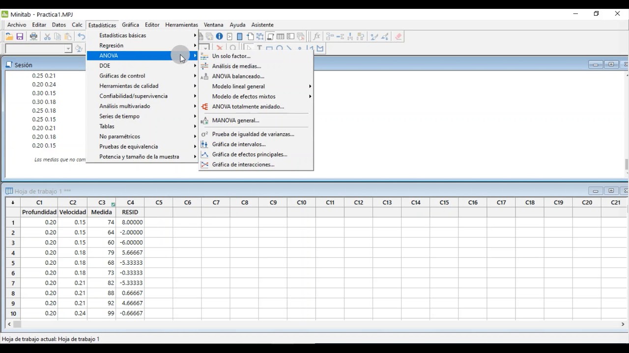The height and width of the screenshot is (353, 629).
Task: Click the red X cancel toolbar icon
Action: [219, 48]
